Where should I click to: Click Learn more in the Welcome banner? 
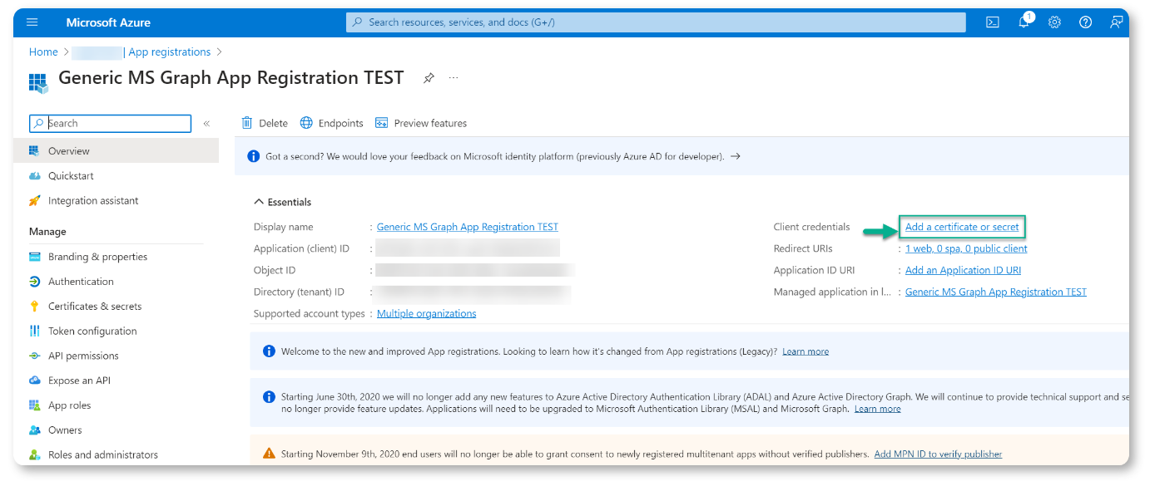pyautogui.click(x=805, y=351)
